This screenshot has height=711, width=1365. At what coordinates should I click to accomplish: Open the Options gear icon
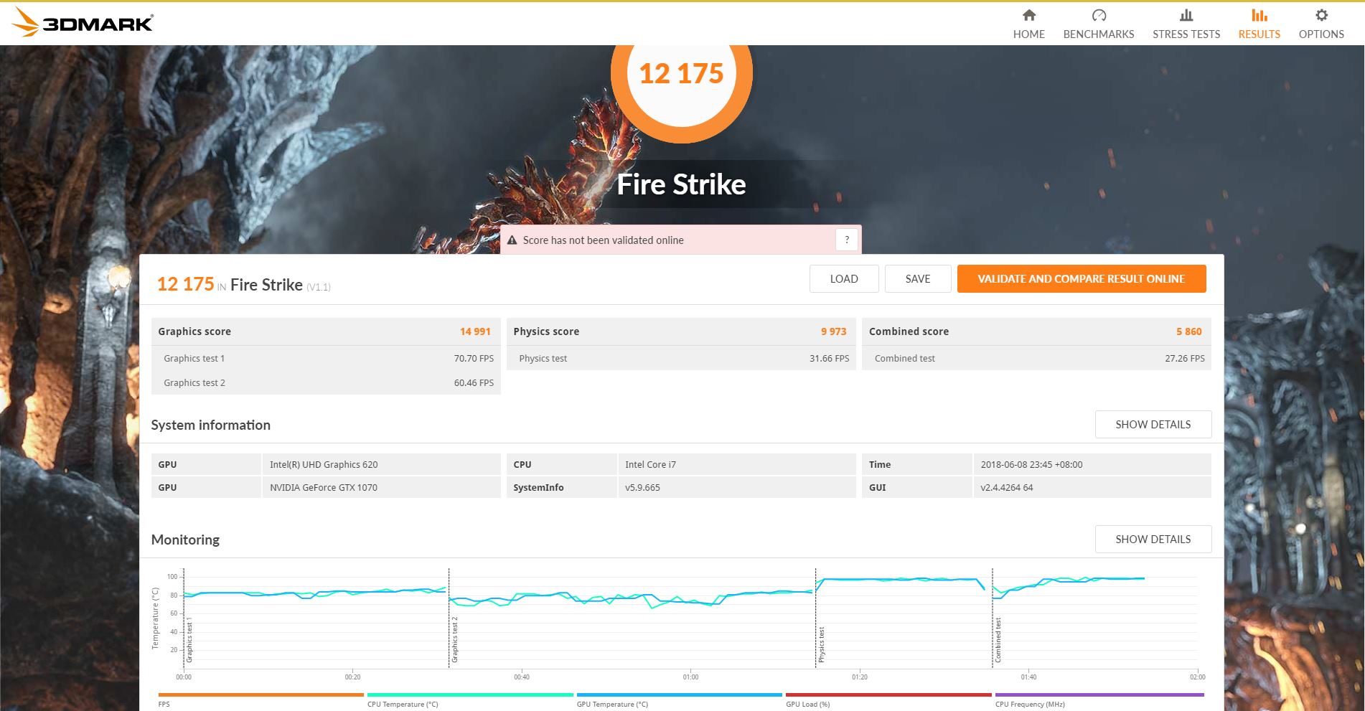tap(1321, 15)
